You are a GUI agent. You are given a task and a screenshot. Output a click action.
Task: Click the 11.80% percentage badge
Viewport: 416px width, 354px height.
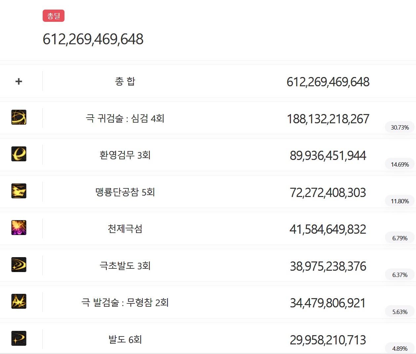tap(400, 201)
